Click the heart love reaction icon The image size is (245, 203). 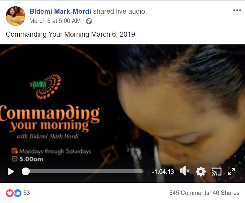[x=10, y=193]
